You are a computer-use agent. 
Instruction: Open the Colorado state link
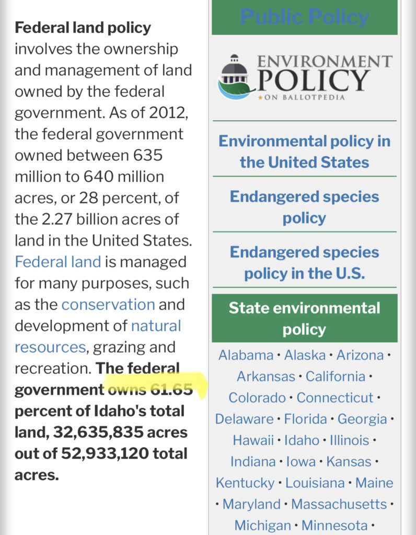point(257,398)
